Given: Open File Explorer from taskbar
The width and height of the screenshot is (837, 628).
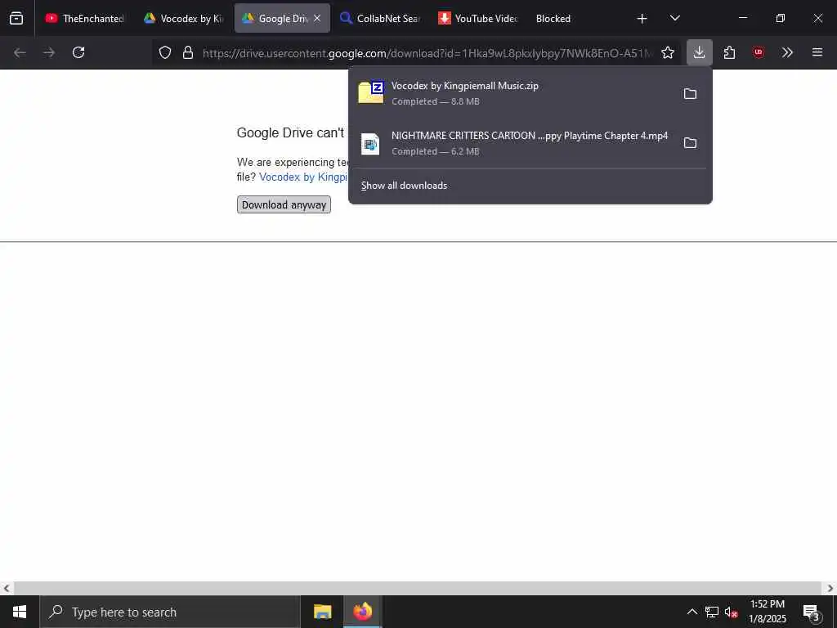Looking at the screenshot, I should (322, 612).
